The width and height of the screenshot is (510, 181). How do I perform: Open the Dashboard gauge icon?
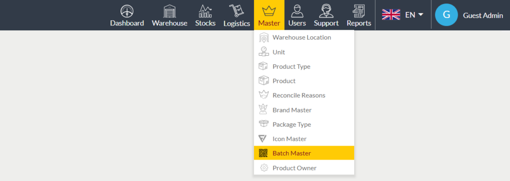pos(127,11)
